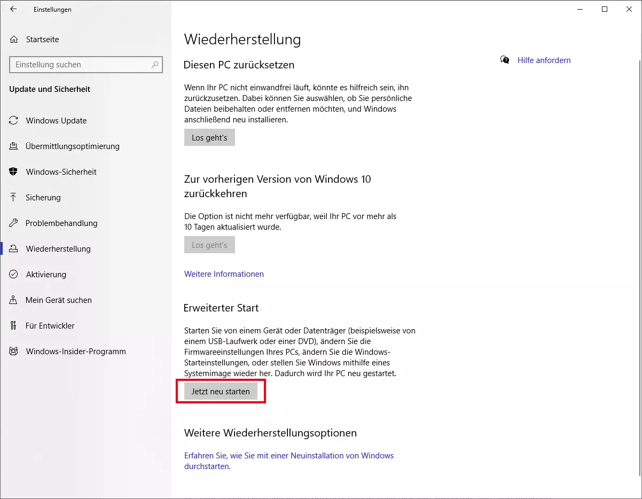
Task: Click the Übermittlungsoptimierung icon
Action: (14, 146)
